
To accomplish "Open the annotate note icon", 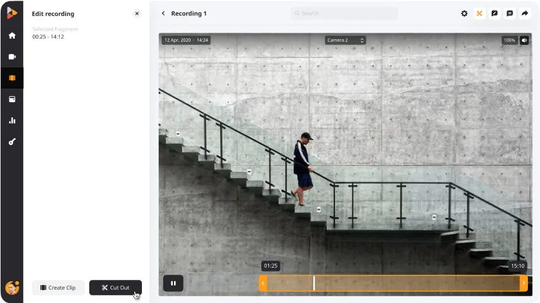I will coord(494,13).
